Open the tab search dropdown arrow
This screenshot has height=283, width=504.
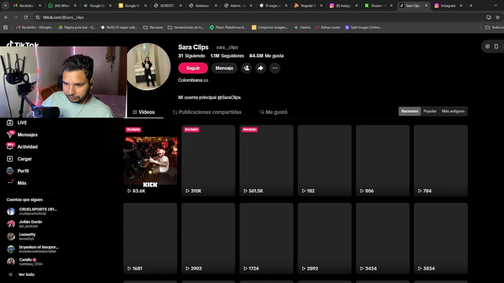pyautogui.click(x=5, y=6)
